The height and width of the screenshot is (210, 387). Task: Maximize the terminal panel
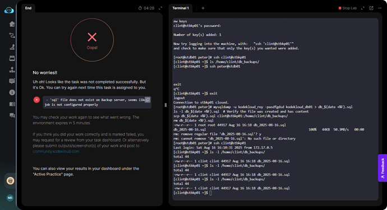pos(363,8)
